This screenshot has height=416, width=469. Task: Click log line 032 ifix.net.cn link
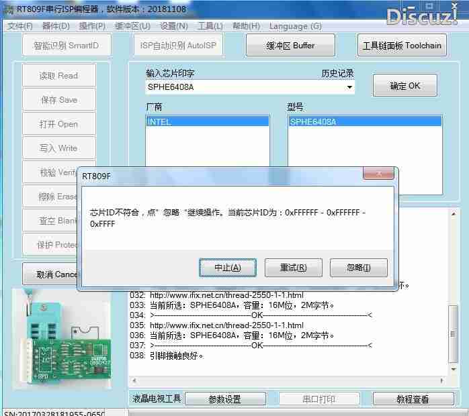point(226,295)
